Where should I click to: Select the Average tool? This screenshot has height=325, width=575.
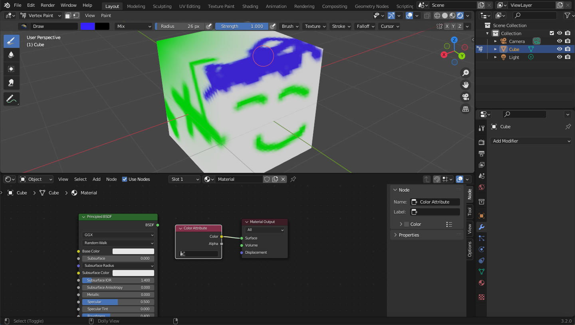(12, 69)
